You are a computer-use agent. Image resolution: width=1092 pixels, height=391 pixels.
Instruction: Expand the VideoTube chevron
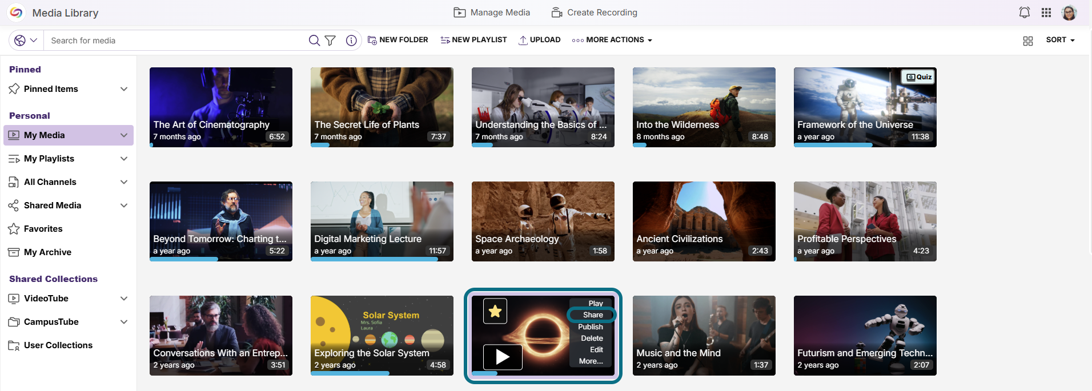124,299
